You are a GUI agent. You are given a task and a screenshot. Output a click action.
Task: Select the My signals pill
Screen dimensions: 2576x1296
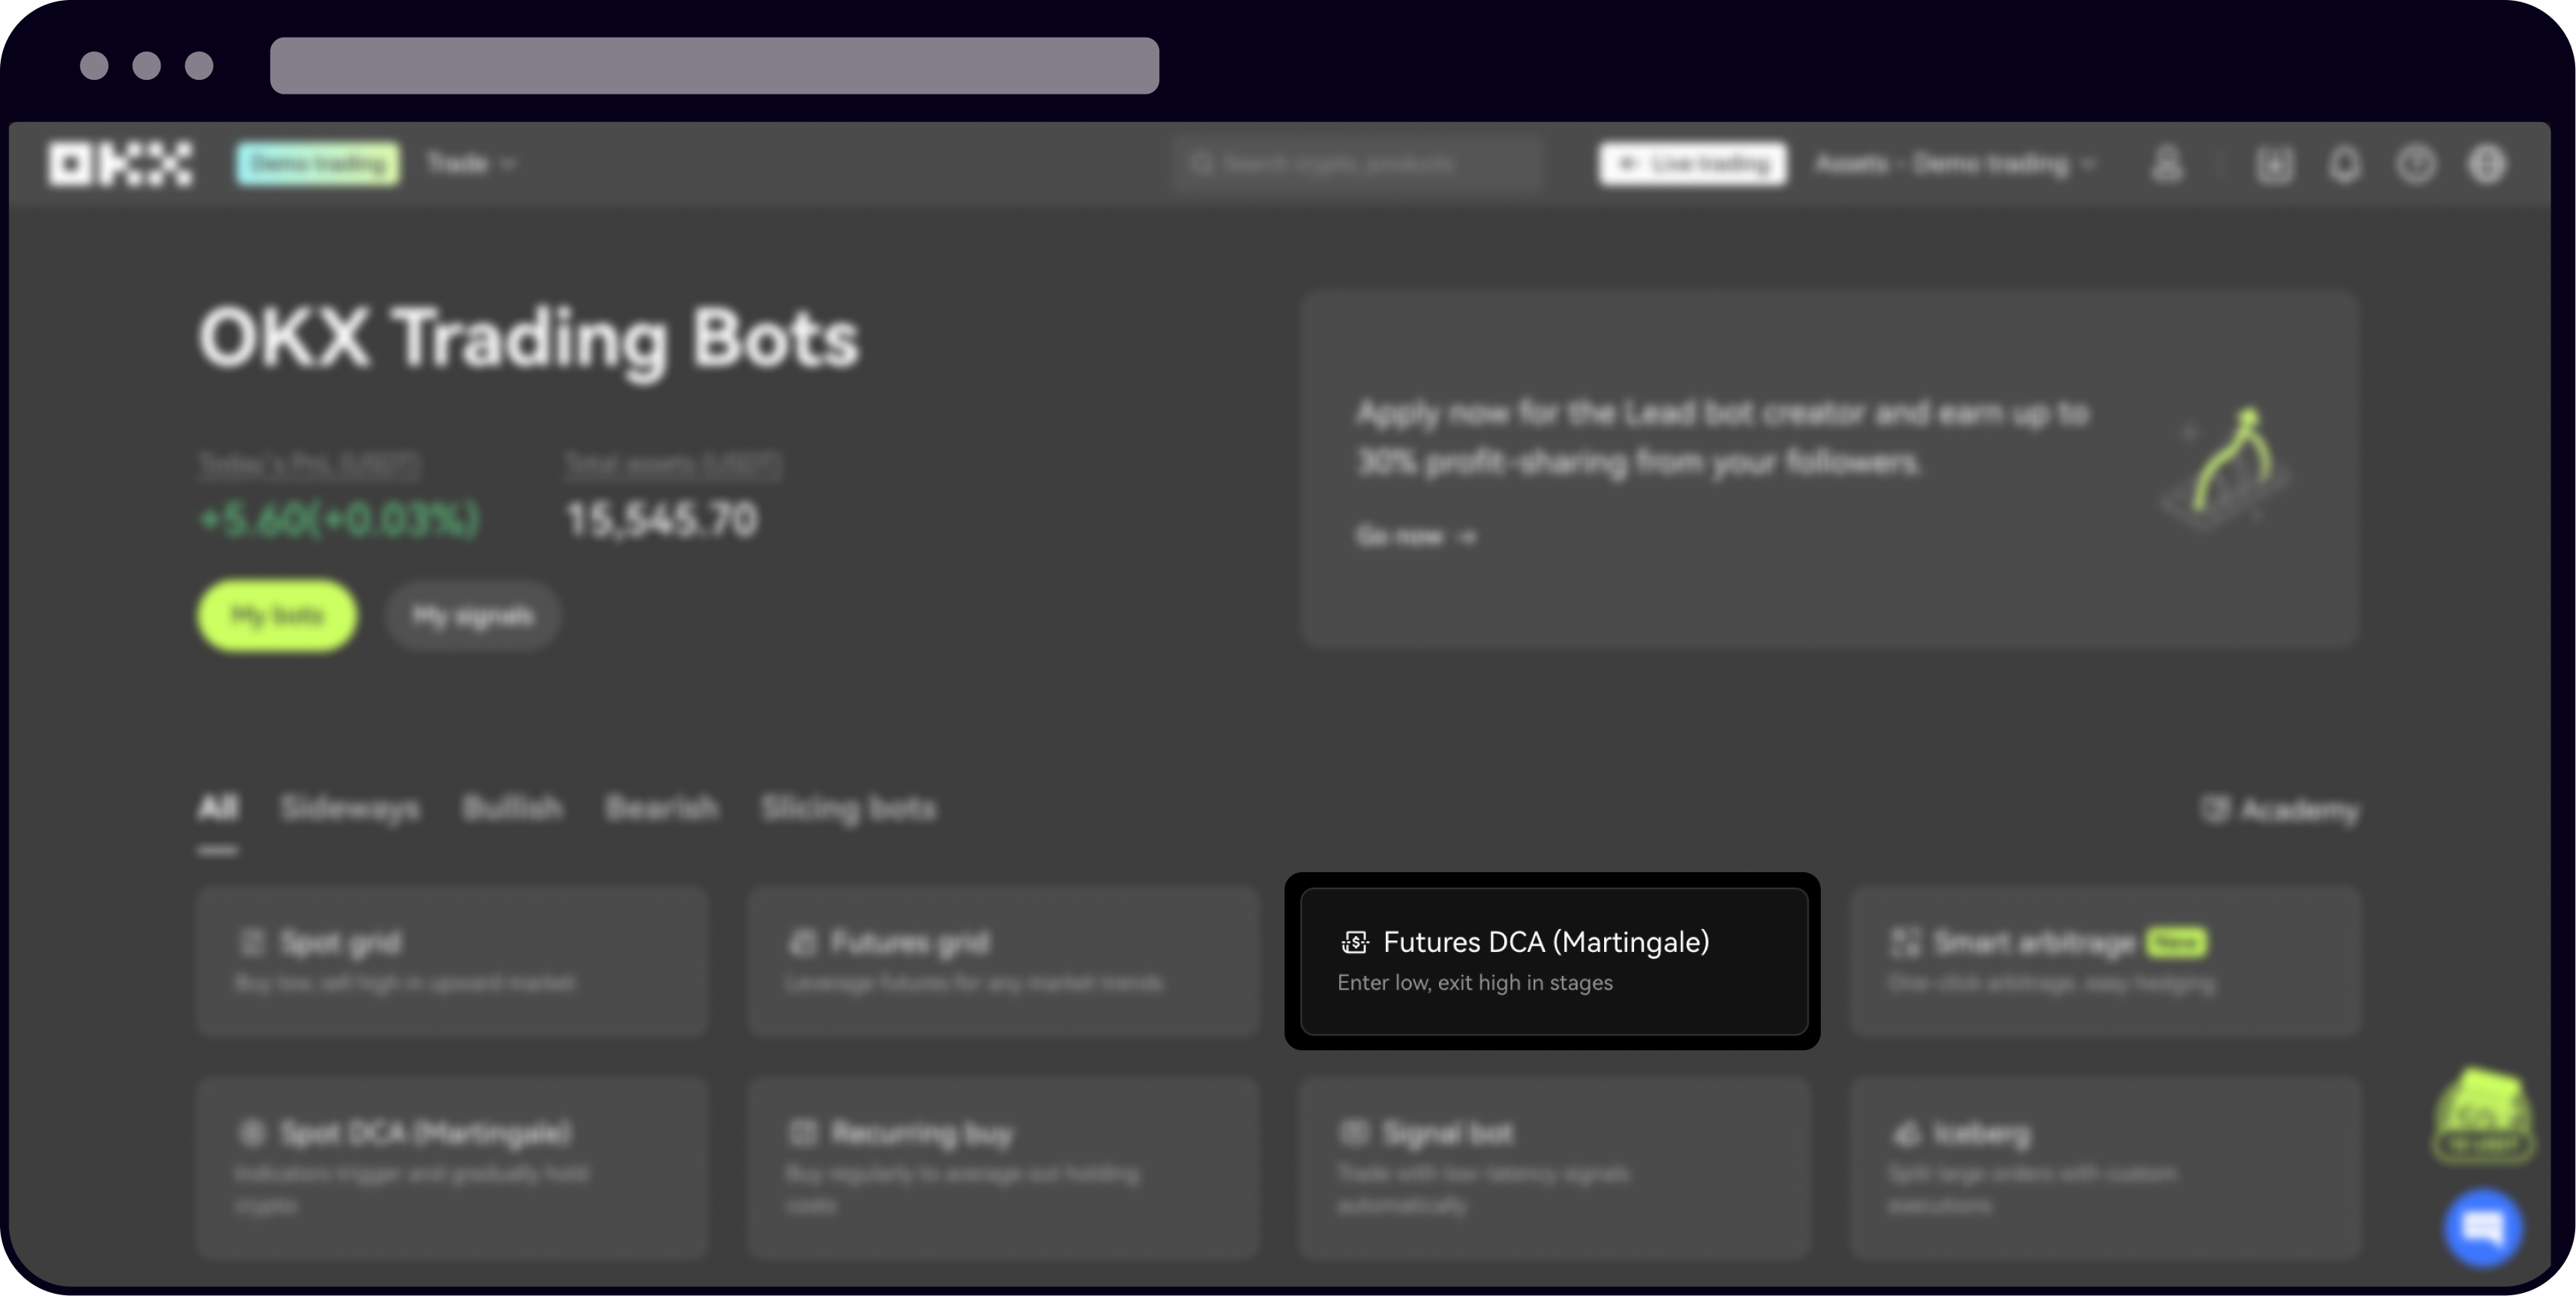(472, 617)
